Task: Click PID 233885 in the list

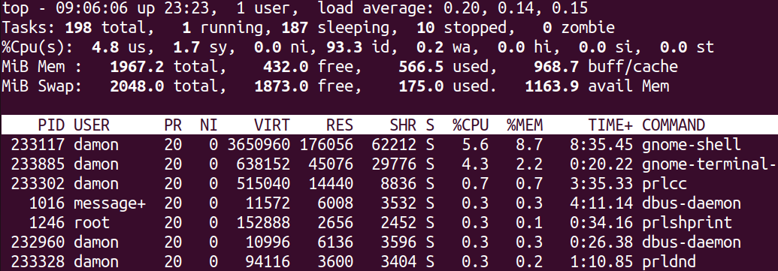Action: tap(38, 164)
